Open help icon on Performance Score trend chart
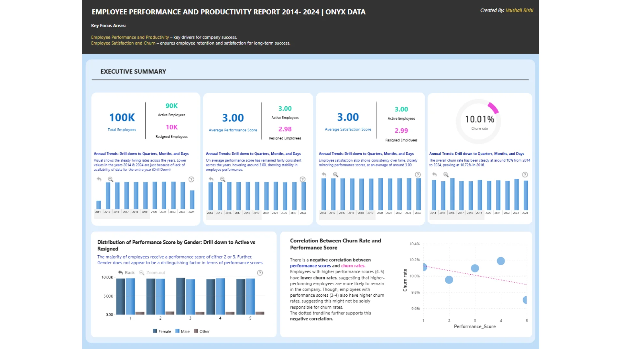Viewport: 621px width, 349px height. [x=302, y=179]
